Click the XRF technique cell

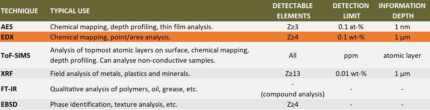[x=7, y=74]
